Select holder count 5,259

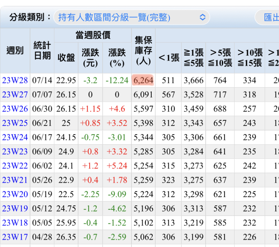(x=144, y=180)
